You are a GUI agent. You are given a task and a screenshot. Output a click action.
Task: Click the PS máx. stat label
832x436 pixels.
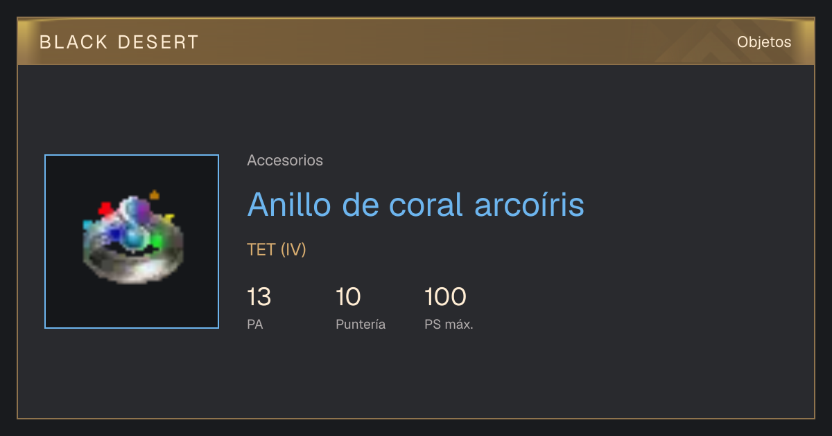coord(449,324)
